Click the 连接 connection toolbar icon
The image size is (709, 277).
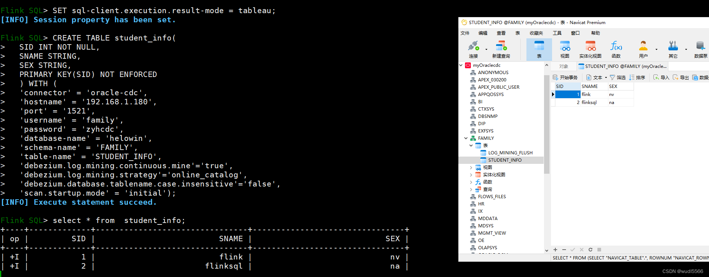tap(473, 49)
